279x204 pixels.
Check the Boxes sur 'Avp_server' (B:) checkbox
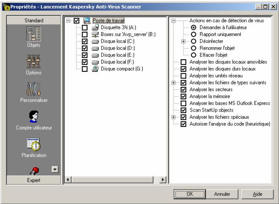[85, 35]
